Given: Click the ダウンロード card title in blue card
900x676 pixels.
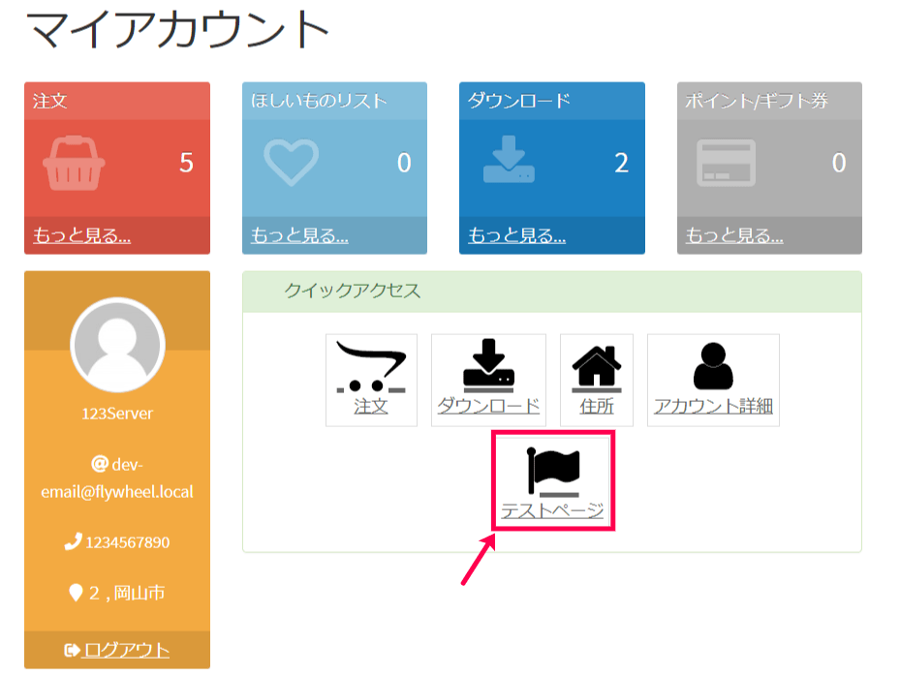Looking at the screenshot, I should pyautogui.click(x=519, y=101).
